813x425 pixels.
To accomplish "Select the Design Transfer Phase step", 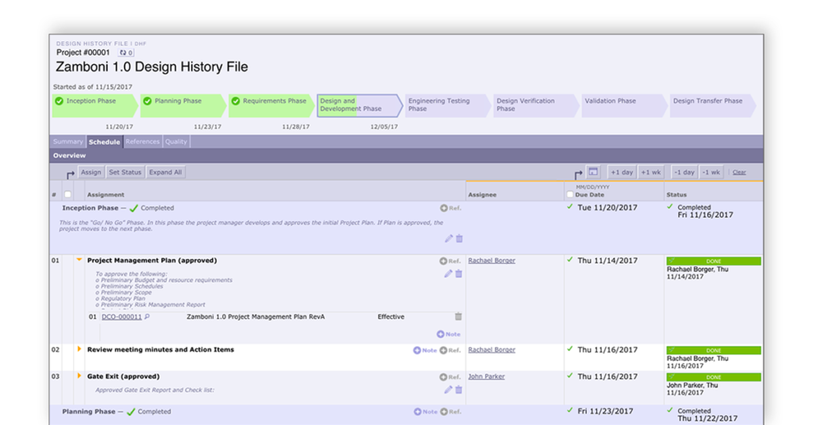I will coord(711,105).
